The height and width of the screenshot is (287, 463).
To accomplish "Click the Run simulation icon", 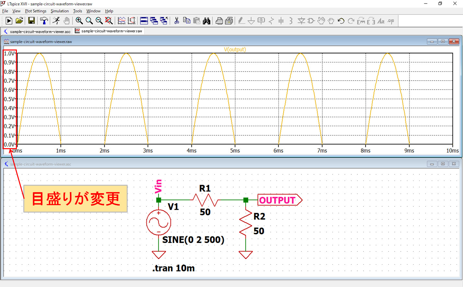I will pyautogui.click(x=9, y=21).
